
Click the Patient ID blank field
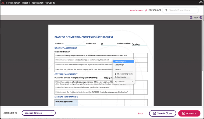pyautogui.click(x=75, y=44)
